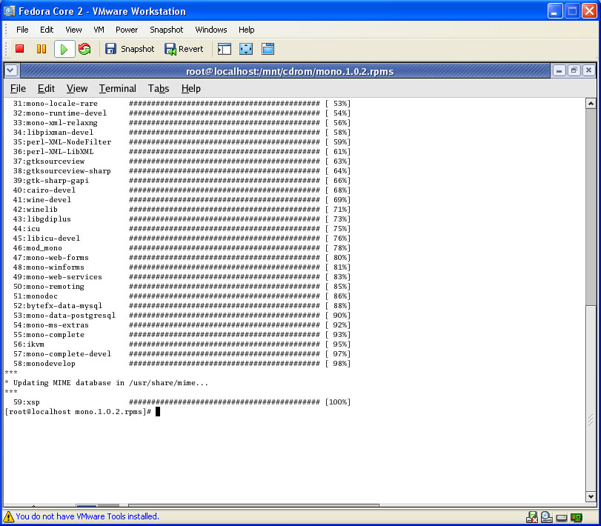
Task: Open the VMware Edit menu
Action: (47, 30)
